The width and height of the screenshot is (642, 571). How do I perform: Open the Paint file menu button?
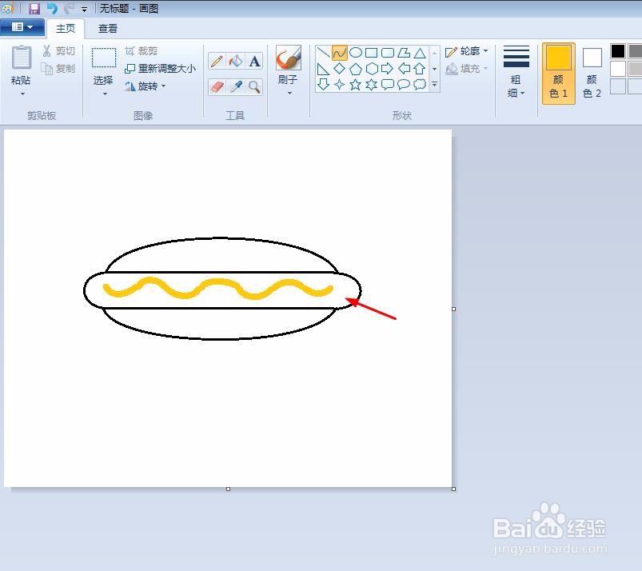tap(22, 27)
